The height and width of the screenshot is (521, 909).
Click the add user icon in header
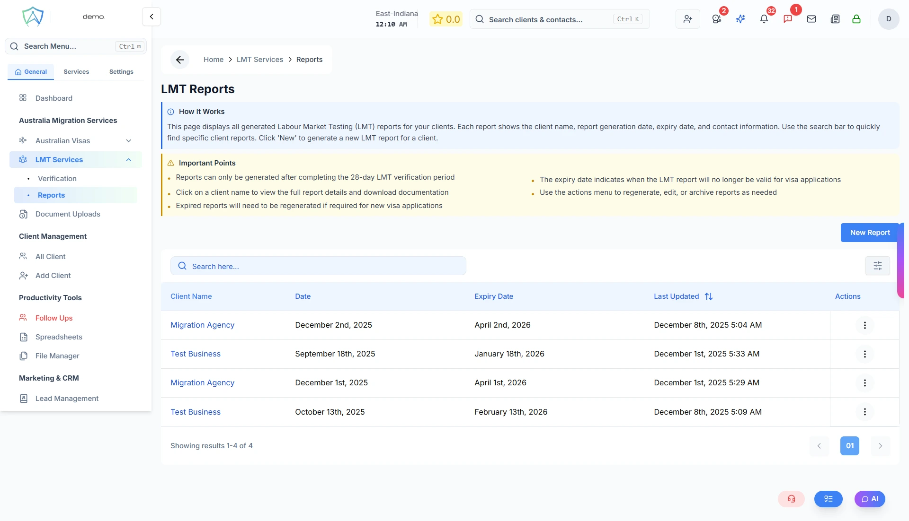point(687,19)
